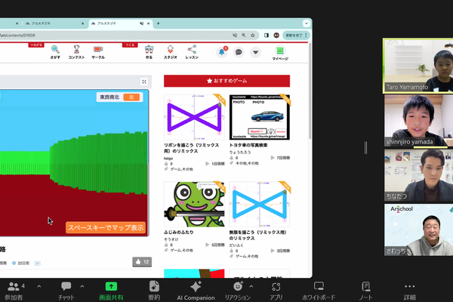The height and width of the screenshot is (302, 453).
Task: Open Zoom チャット chat
Action: pos(66,291)
